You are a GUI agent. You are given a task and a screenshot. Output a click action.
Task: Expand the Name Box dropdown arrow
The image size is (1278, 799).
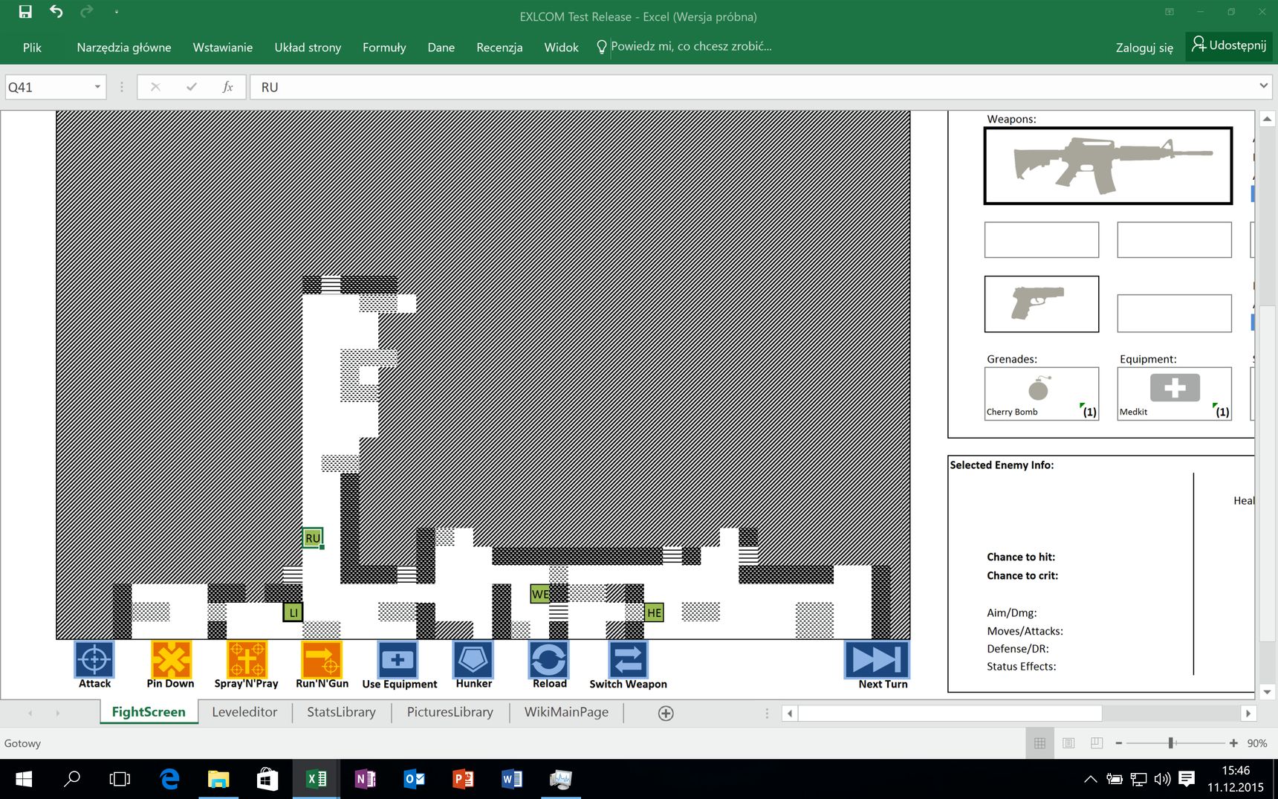pos(97,87)
